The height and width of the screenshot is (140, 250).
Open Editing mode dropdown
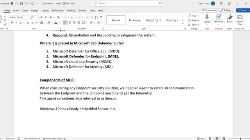[x=227, y=10]
